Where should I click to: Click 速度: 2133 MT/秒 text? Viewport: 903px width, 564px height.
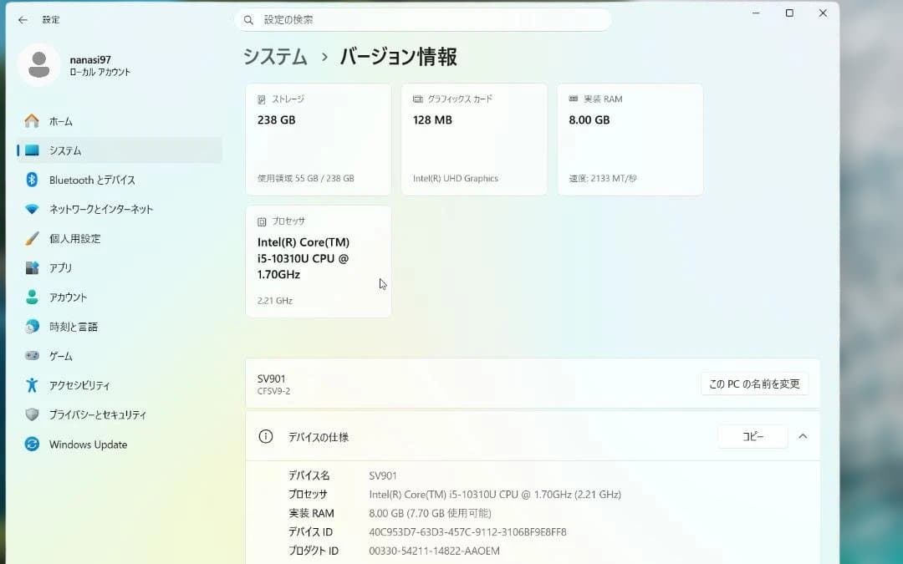[x=602, y=179]
